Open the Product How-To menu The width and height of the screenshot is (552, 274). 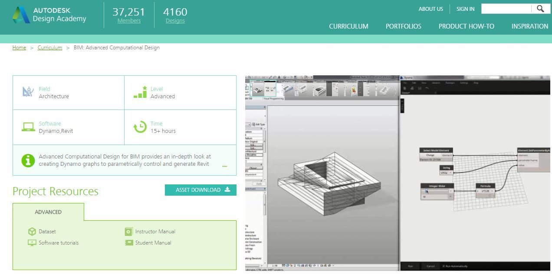click(467, 26)
